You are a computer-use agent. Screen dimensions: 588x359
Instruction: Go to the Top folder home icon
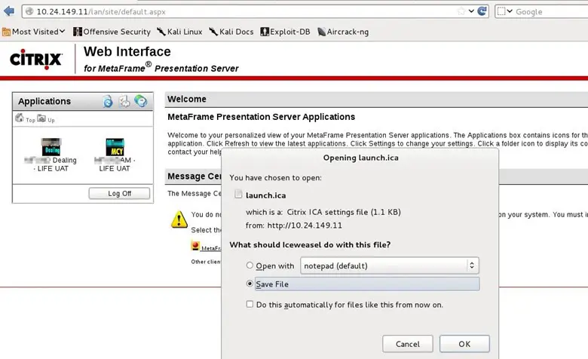[x=20, y=118]
